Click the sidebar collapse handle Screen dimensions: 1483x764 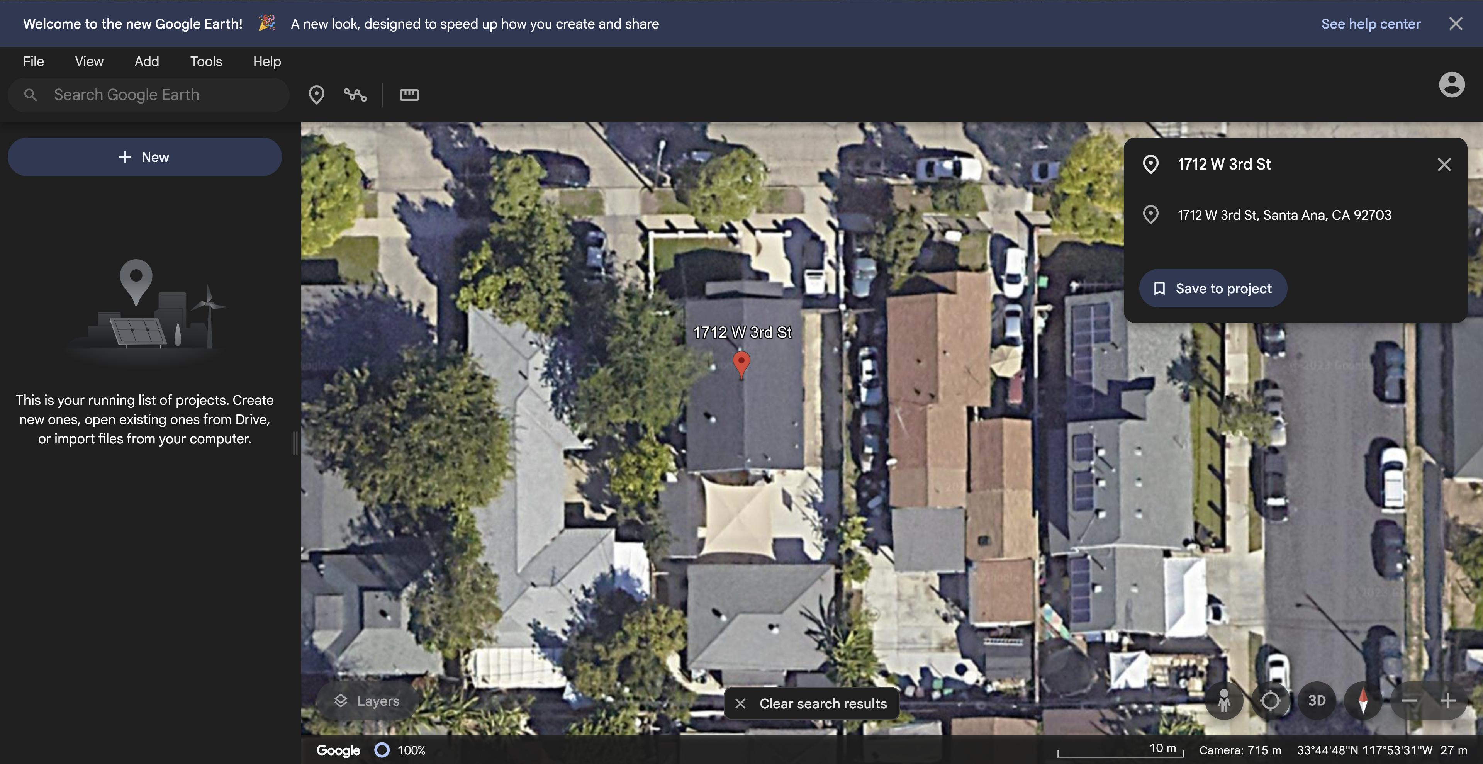295,443
